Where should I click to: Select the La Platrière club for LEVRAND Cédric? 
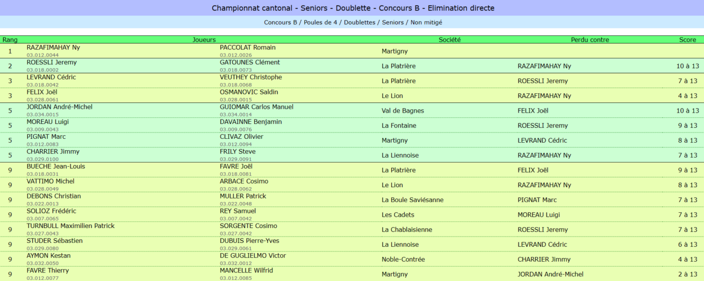[x=399, y=81]
